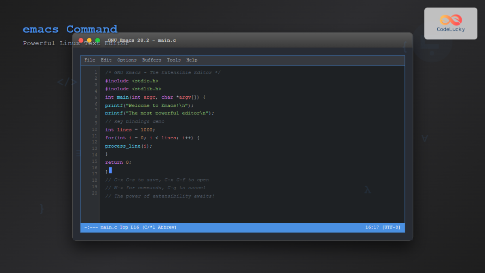Click the yellow traffic light icon
Image resolution: width=485 pixels, height=273 pixels.
89,40
